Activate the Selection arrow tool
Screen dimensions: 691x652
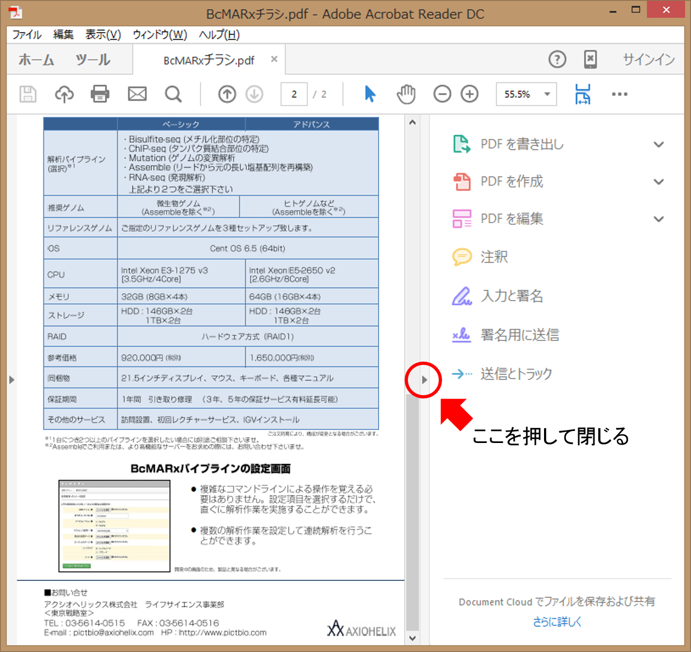tap(370, 94)
